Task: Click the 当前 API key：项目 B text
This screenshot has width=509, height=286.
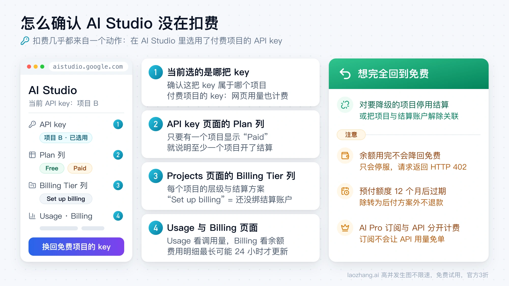Action: tap(63, 103)
